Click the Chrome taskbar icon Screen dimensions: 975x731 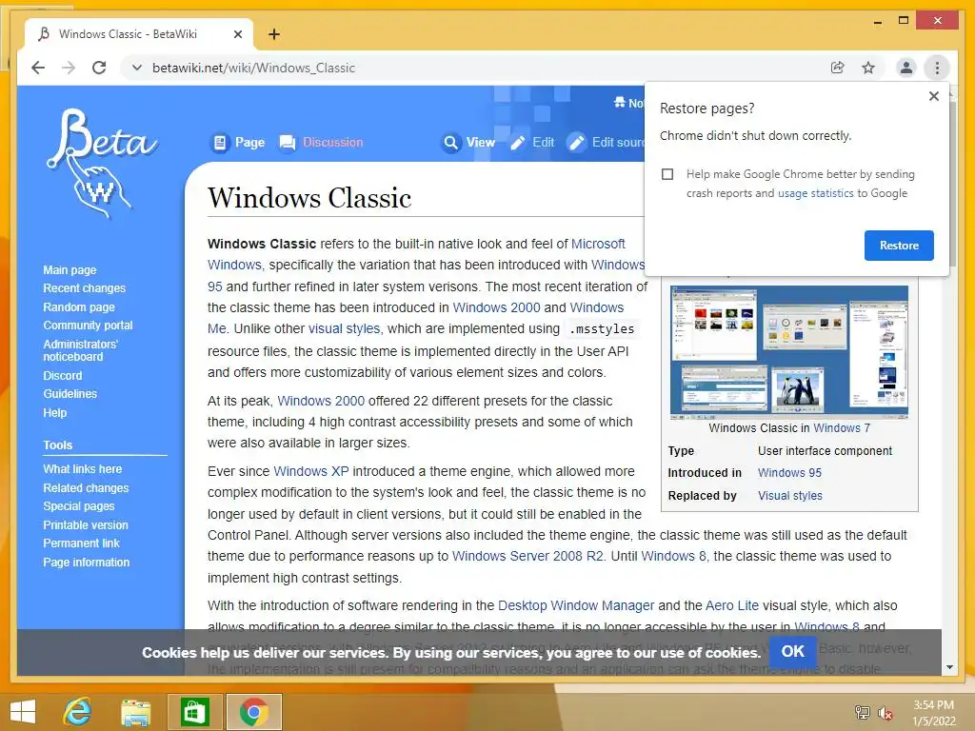(253, 712)
